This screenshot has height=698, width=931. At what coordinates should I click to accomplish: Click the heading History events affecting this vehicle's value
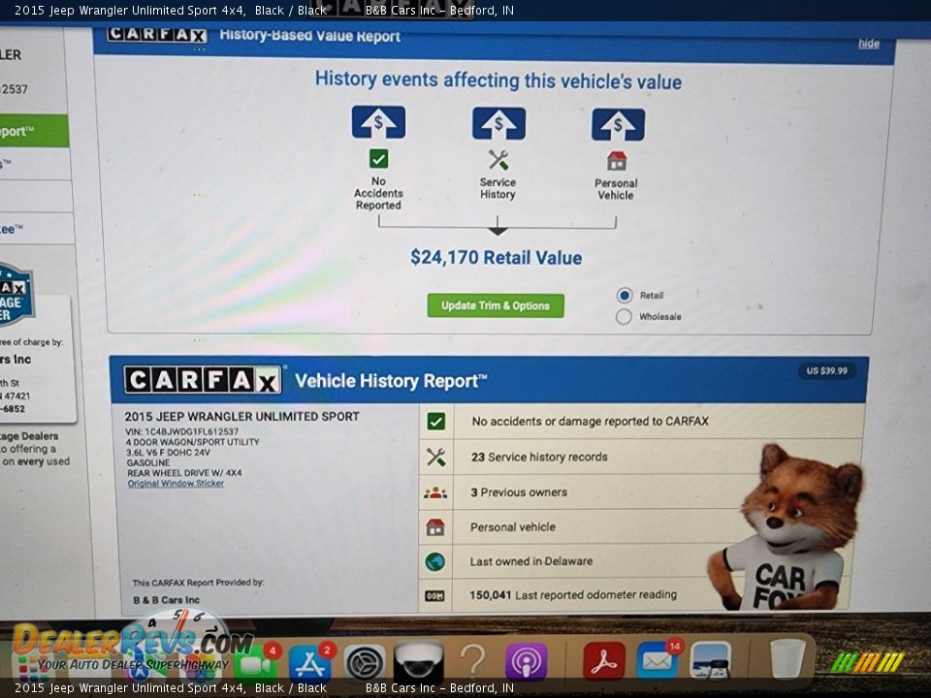(498, 80)
